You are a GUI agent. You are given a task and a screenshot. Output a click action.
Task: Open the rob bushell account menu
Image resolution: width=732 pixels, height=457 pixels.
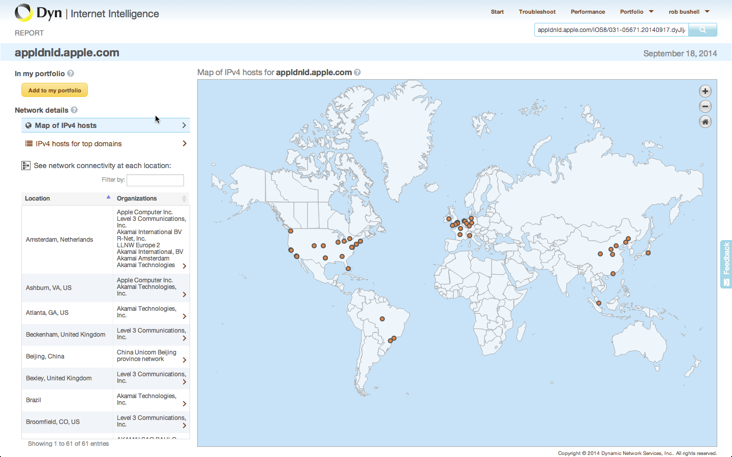689,12
